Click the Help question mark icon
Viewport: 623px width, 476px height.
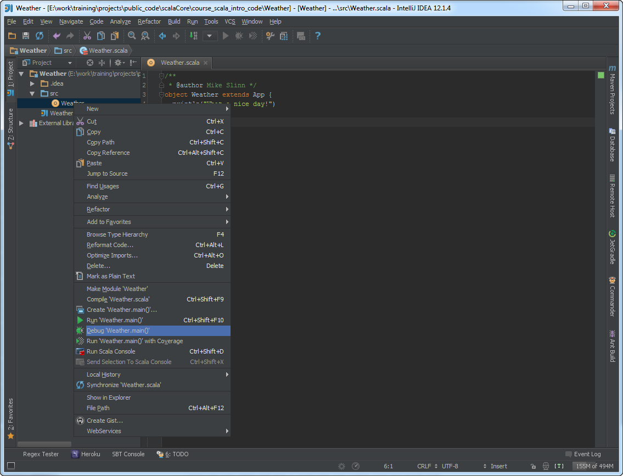tap(317, 36)
